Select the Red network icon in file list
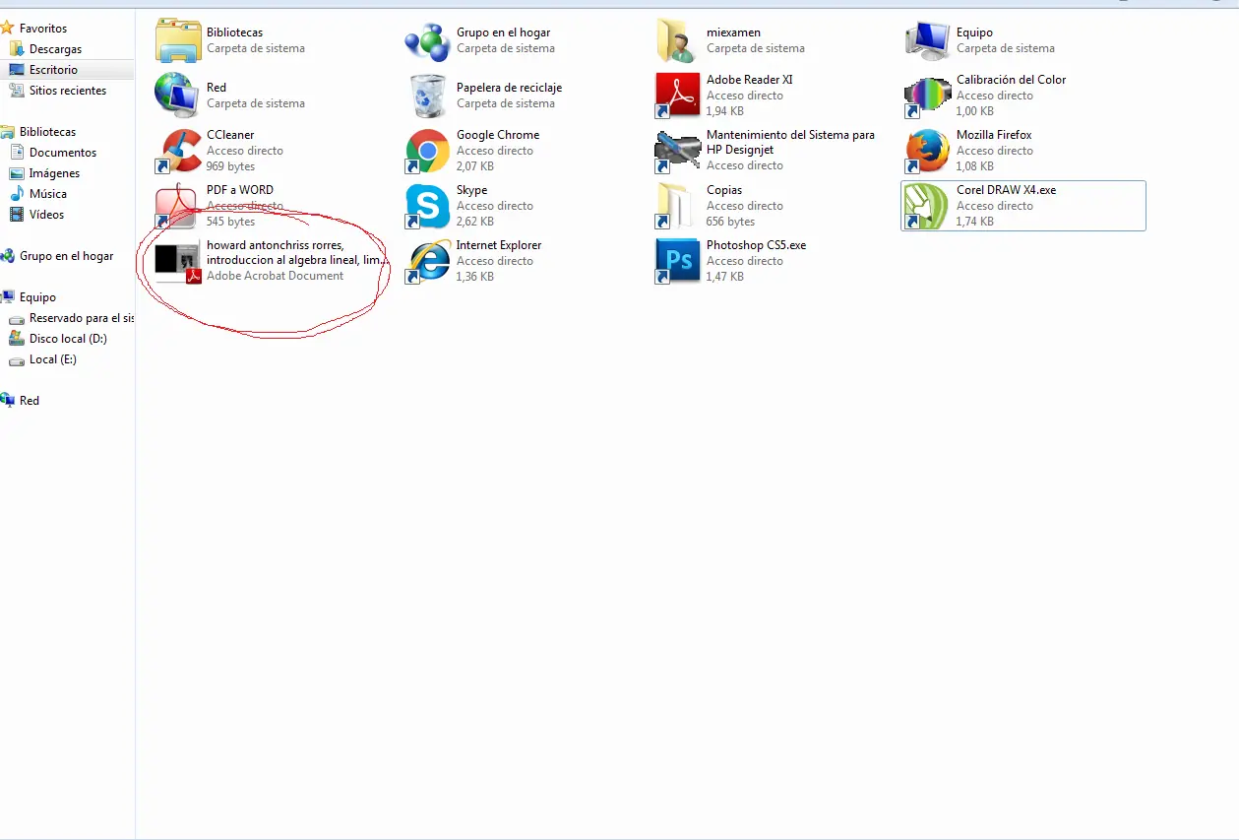 [178, 96]
